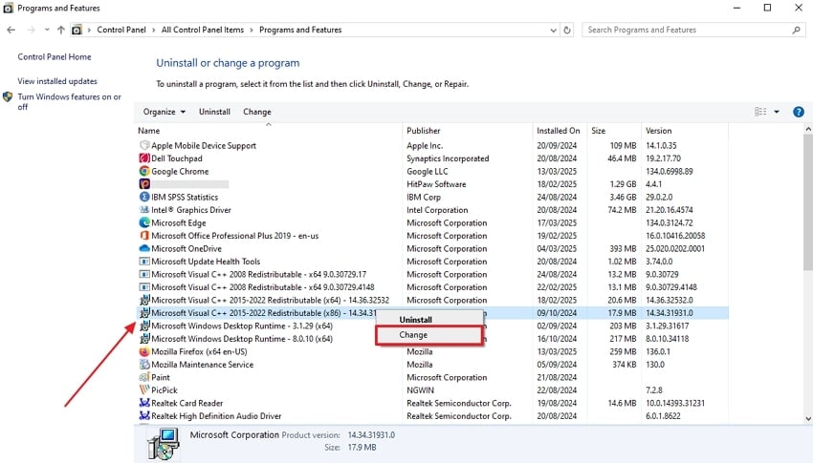Click the Mozilla Firefox program icon

point(144,351)
